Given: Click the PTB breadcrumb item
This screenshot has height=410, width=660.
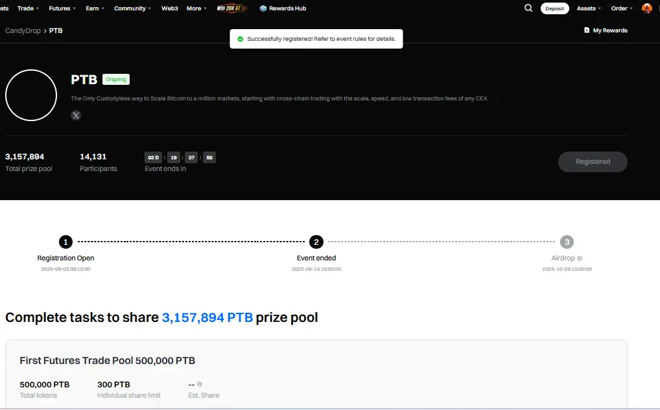Looking at the screenshot, I should tap(56, 30).
